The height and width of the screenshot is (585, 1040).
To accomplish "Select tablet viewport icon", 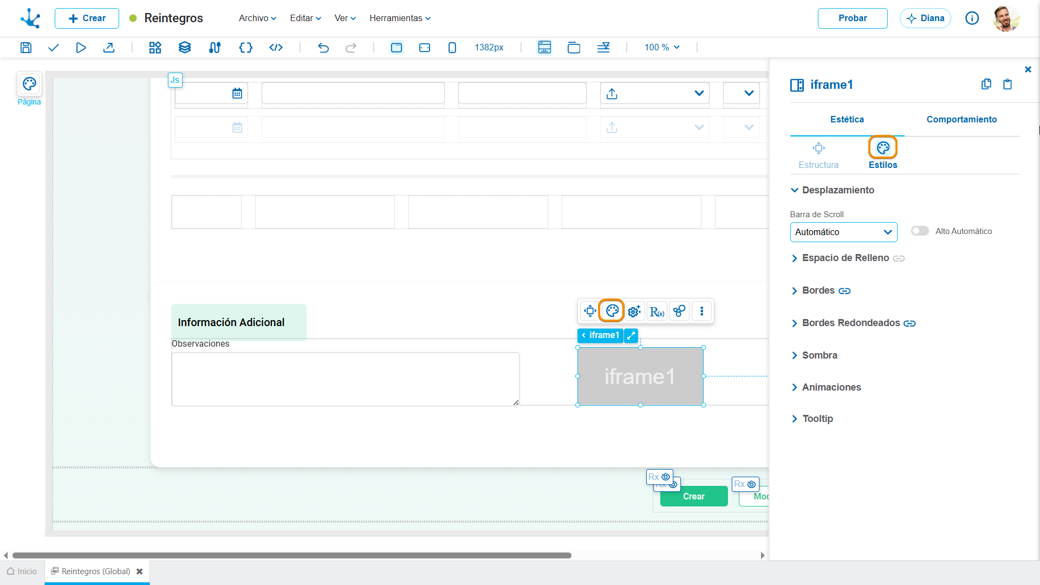I will click(425, 48).
